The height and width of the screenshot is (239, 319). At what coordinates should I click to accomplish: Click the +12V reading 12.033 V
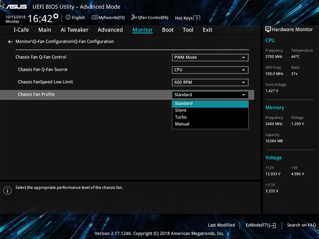click(x=273, y=174)
